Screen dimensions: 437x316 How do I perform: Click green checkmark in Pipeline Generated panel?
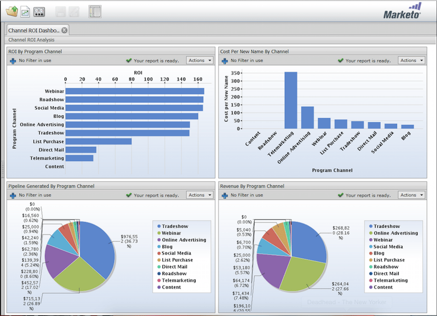129,195
